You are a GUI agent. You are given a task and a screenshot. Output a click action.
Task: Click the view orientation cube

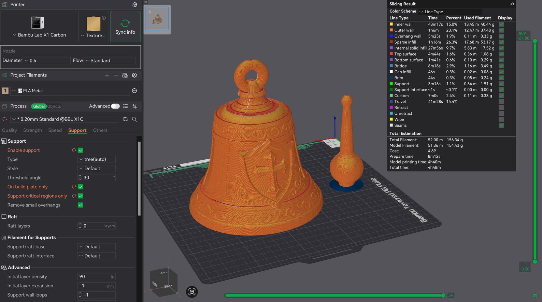point(164,282)
